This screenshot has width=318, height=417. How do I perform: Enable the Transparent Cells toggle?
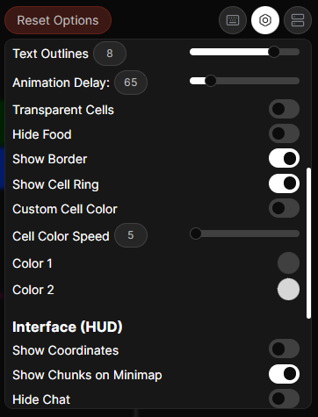click(284, 109)
